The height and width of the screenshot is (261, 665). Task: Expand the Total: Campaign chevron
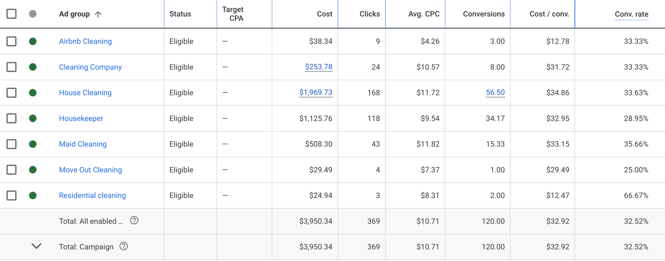pos(36,246)
